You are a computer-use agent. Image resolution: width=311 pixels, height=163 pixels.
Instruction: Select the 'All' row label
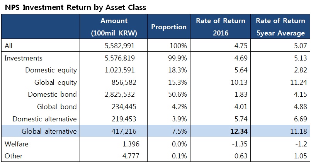coord(8,46)
